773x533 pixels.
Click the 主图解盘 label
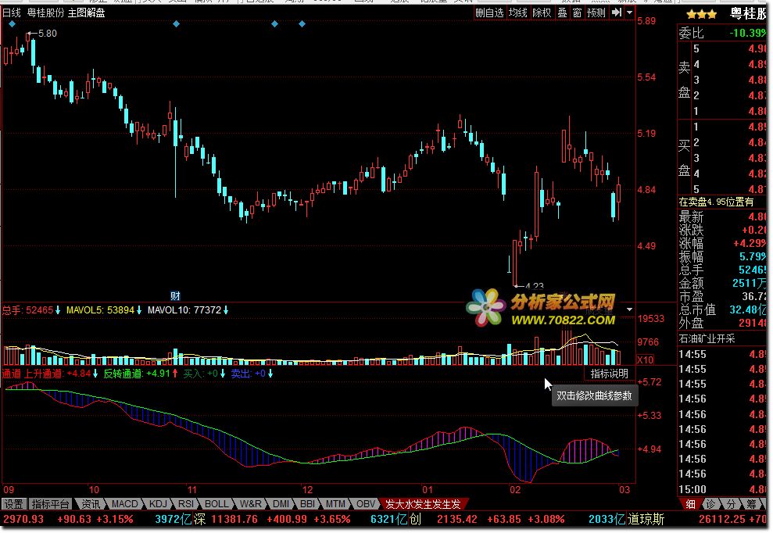86,13
